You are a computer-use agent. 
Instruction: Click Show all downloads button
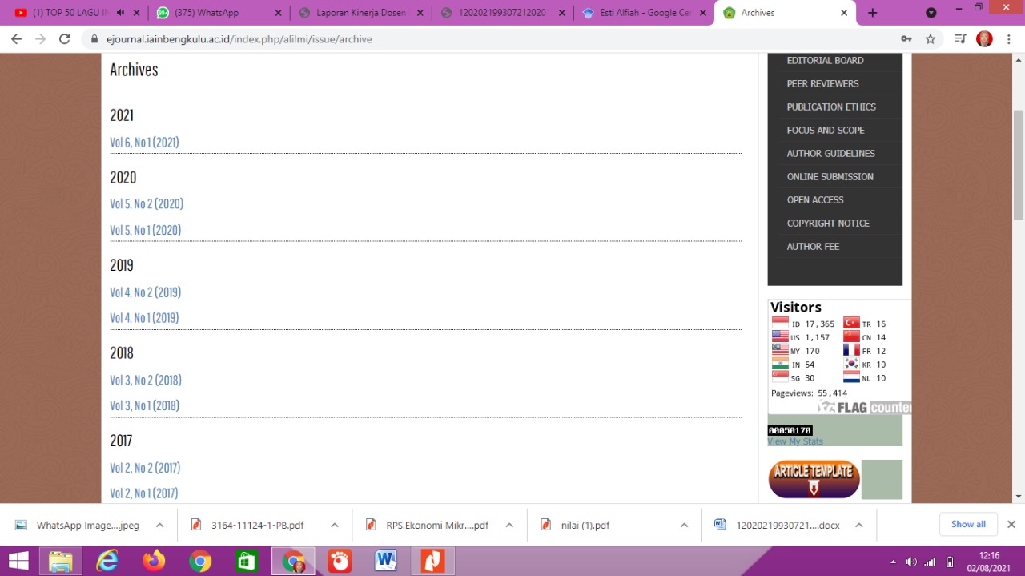[968, 525]
